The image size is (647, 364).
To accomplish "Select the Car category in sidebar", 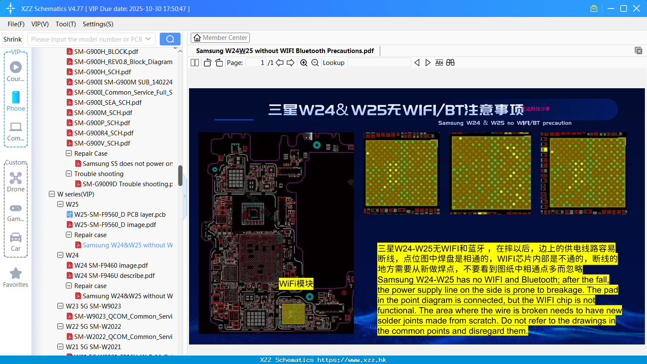I will [x=16, y=242].
